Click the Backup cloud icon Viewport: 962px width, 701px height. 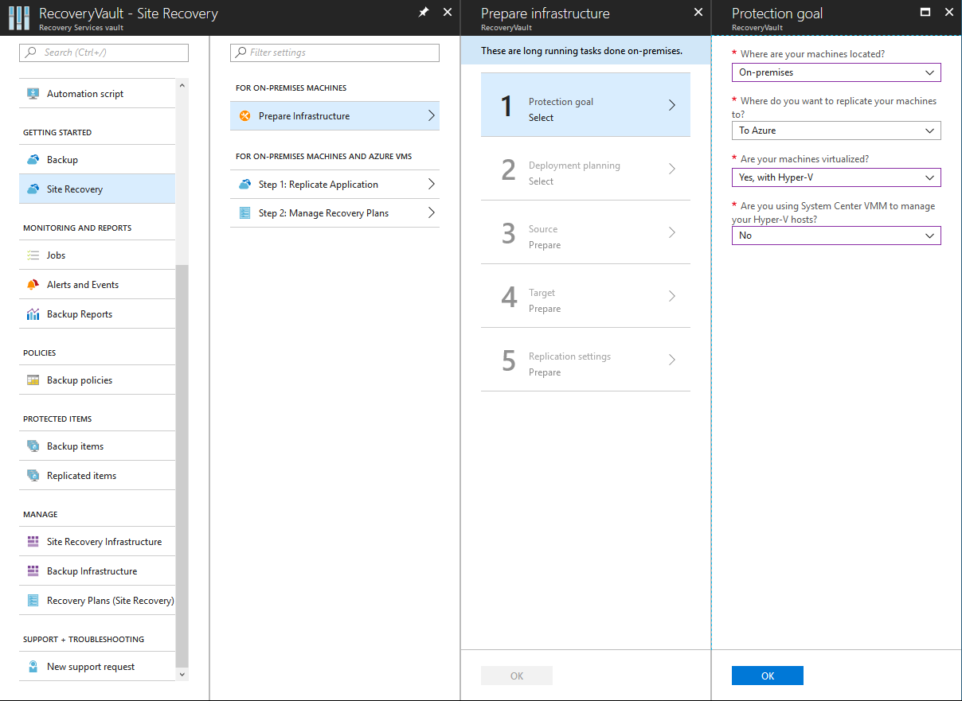tap(33, 159)
